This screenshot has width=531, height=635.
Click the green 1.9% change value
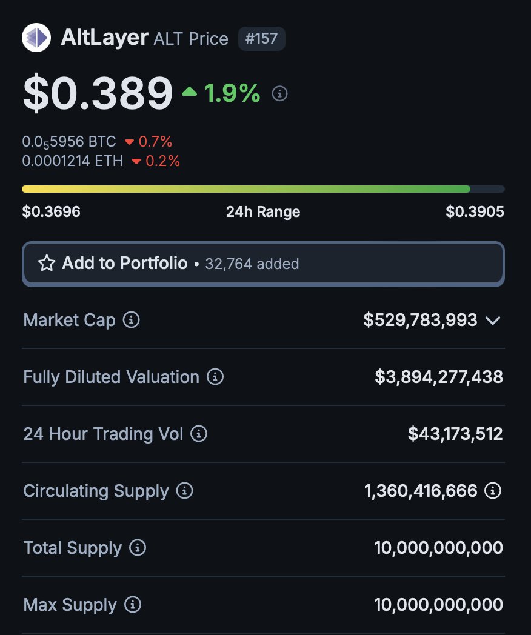click(232, 93)
